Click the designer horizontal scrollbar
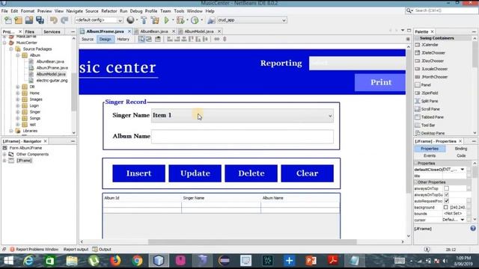Image resolution: width=479 pixels, height=269 pixels. coord(252,242)
